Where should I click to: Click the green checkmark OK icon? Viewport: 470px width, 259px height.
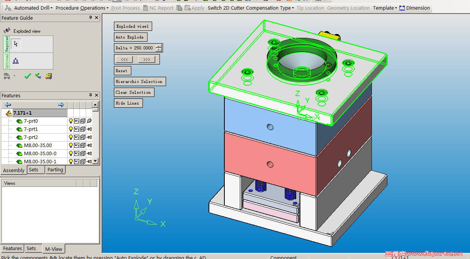pyautogui.click(x=27, y=76)
